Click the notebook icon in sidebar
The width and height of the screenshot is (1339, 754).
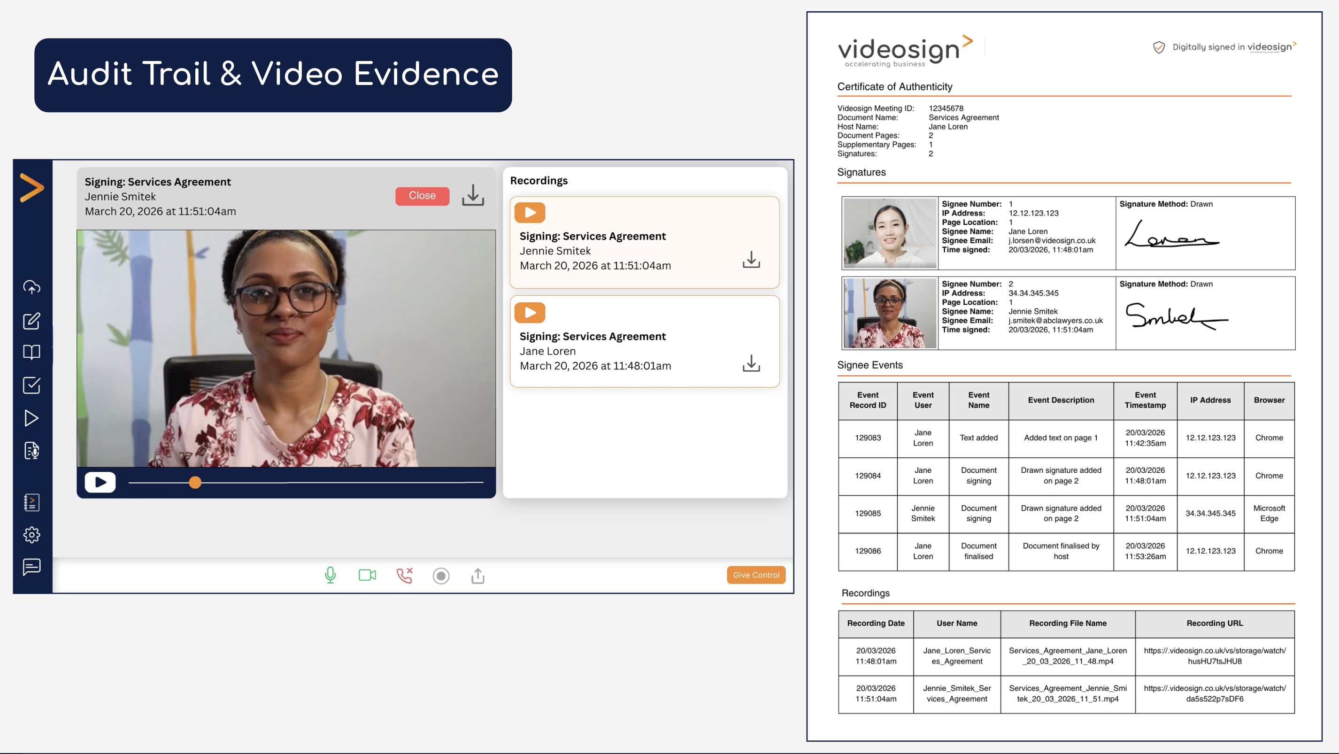pos(32,502)
